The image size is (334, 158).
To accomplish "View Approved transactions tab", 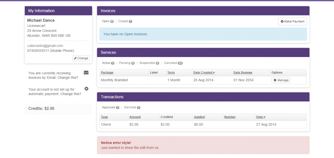I will click(x=110, y=107).
